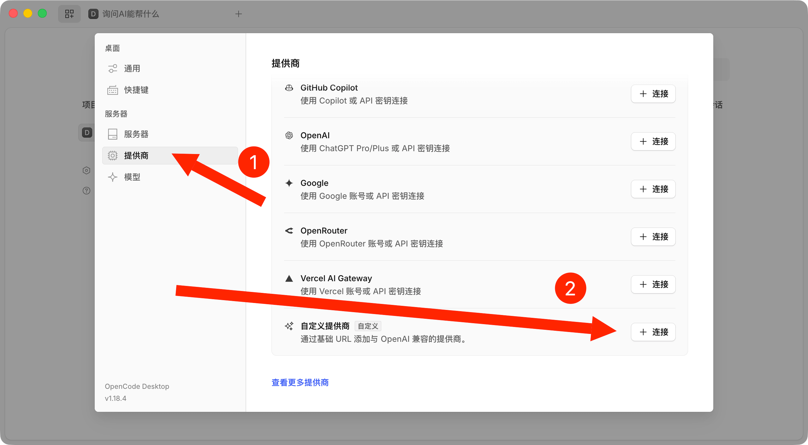
Task: Click the GitHub Copilot provider name
Action: point(329,88)
